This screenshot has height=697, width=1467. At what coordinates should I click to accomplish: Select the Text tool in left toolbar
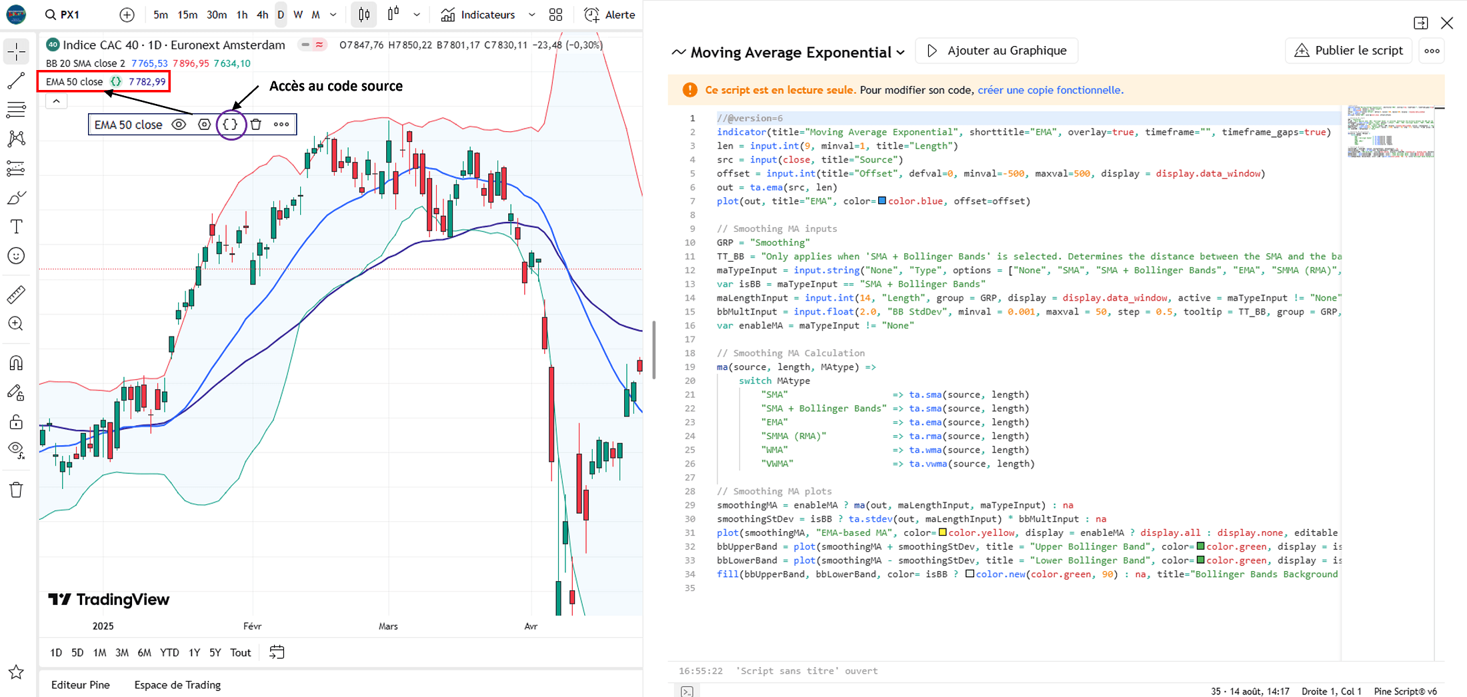(16, 227)
